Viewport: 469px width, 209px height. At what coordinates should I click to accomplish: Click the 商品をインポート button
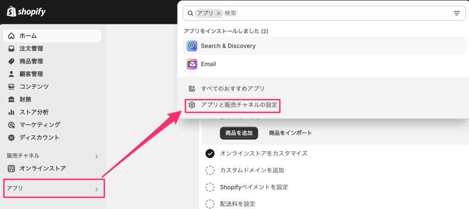[x=290, y=133]
